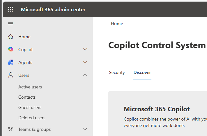
Task: Open the app launcher waffle icon
Action: click(x=11, y=9)
